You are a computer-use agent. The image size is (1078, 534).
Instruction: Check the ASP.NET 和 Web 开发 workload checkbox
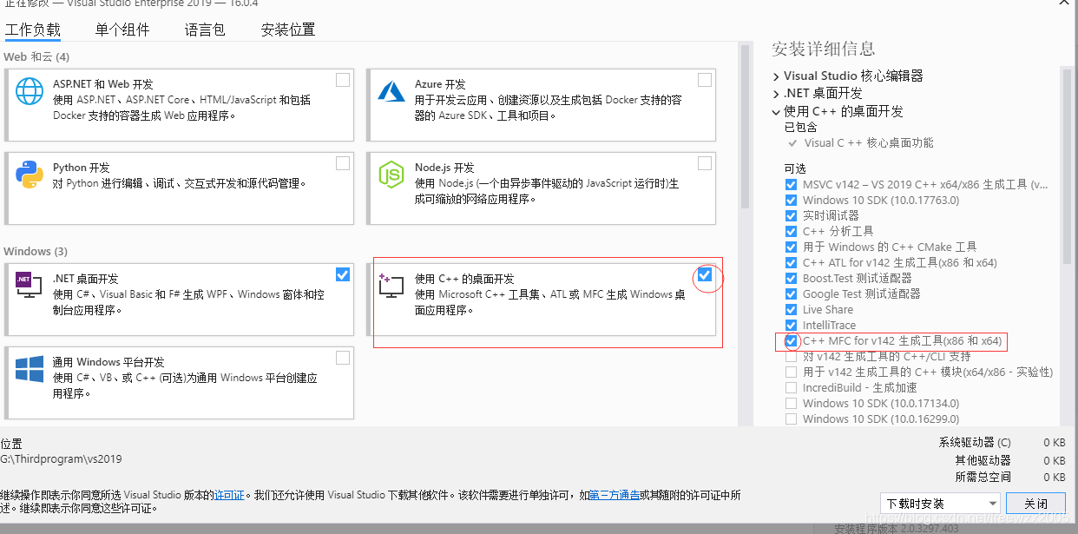(x=343, y=80)
